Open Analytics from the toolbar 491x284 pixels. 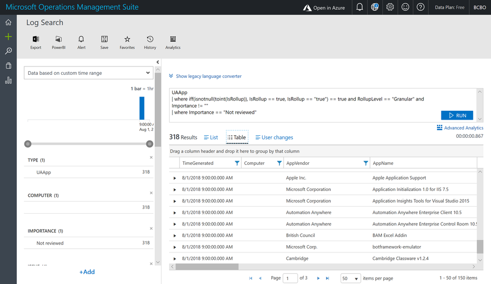pos(173,40)
